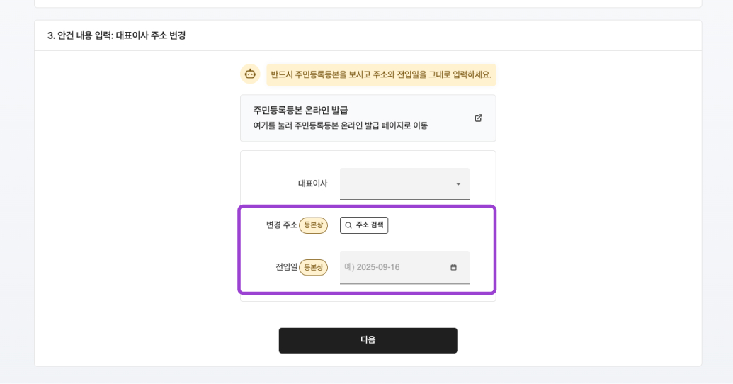The width and height of the screenshot is (733, 384).
Task: Click the 전입일 label text
Action: (x=286, y=267)
